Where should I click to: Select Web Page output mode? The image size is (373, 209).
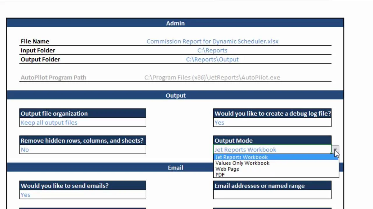pyautogui.click(x=227, y=169)
